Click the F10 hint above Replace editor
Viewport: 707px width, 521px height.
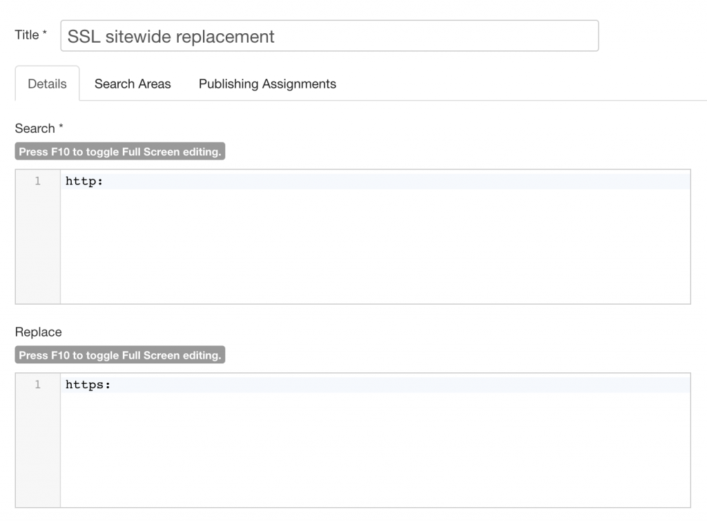(x=120, y=355)
